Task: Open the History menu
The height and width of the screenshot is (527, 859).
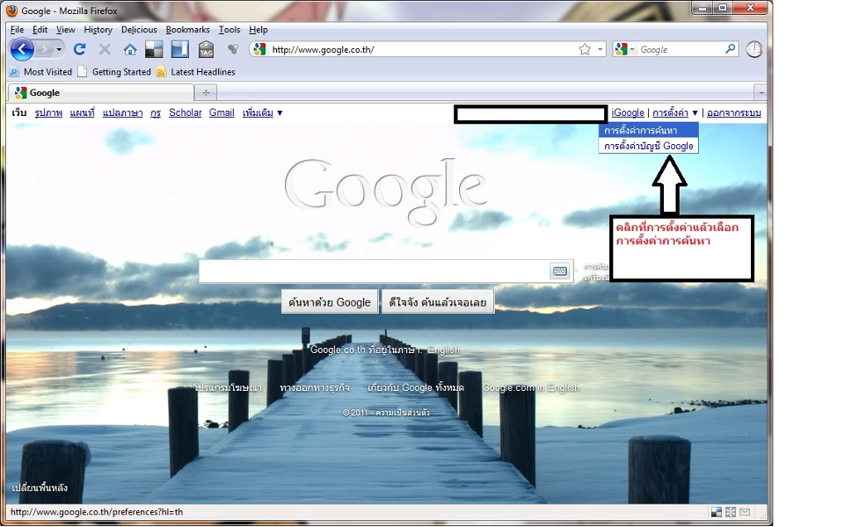Action: (98, 30)
